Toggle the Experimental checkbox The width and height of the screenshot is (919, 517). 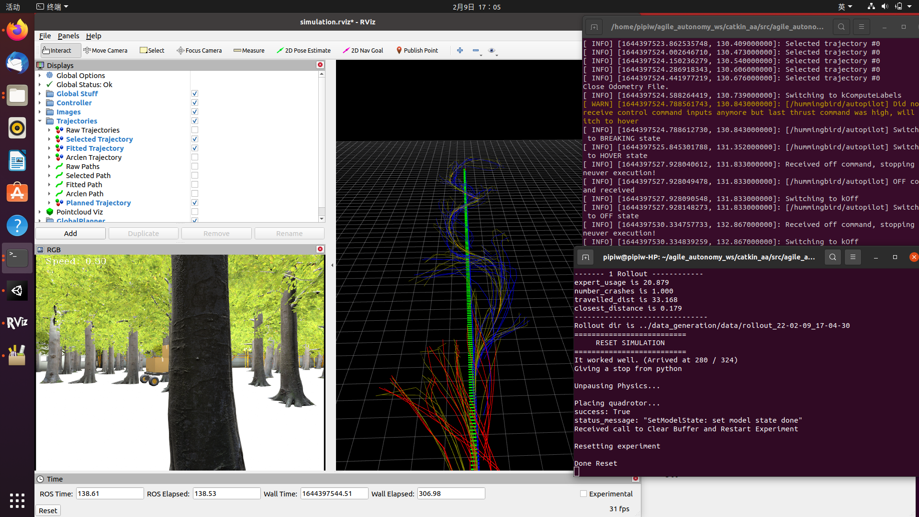click(x=583, y=494)
